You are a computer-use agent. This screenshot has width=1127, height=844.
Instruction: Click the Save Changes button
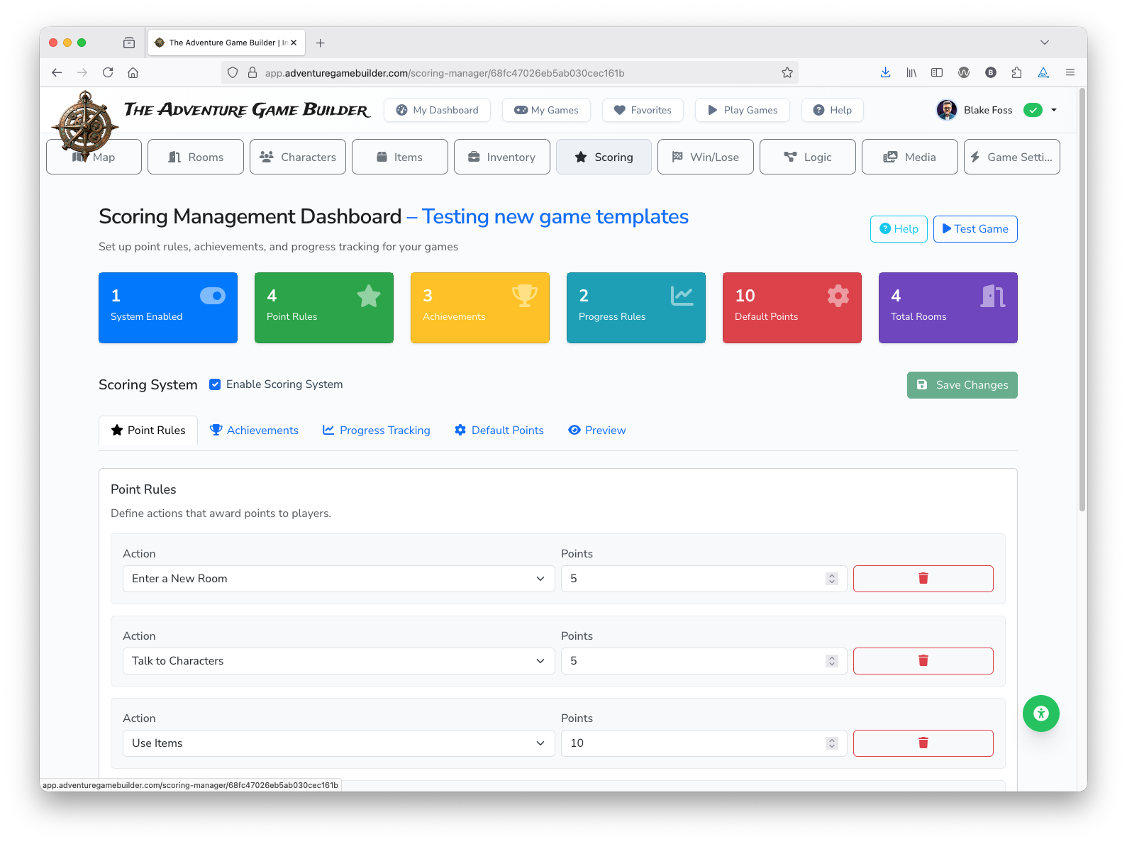(x=962, y=385)
